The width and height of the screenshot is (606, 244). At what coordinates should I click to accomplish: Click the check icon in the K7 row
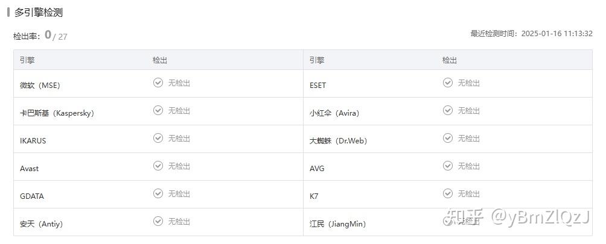448,193
